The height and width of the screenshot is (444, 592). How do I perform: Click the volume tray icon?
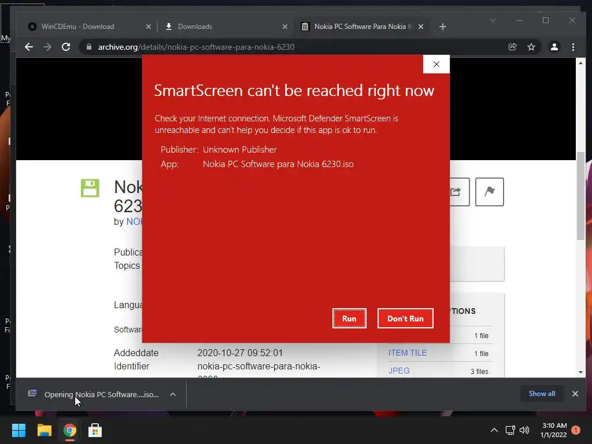click(524, 430)
